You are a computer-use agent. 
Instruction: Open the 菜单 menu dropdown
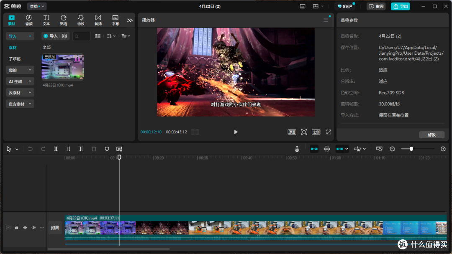tap(37, 6)
